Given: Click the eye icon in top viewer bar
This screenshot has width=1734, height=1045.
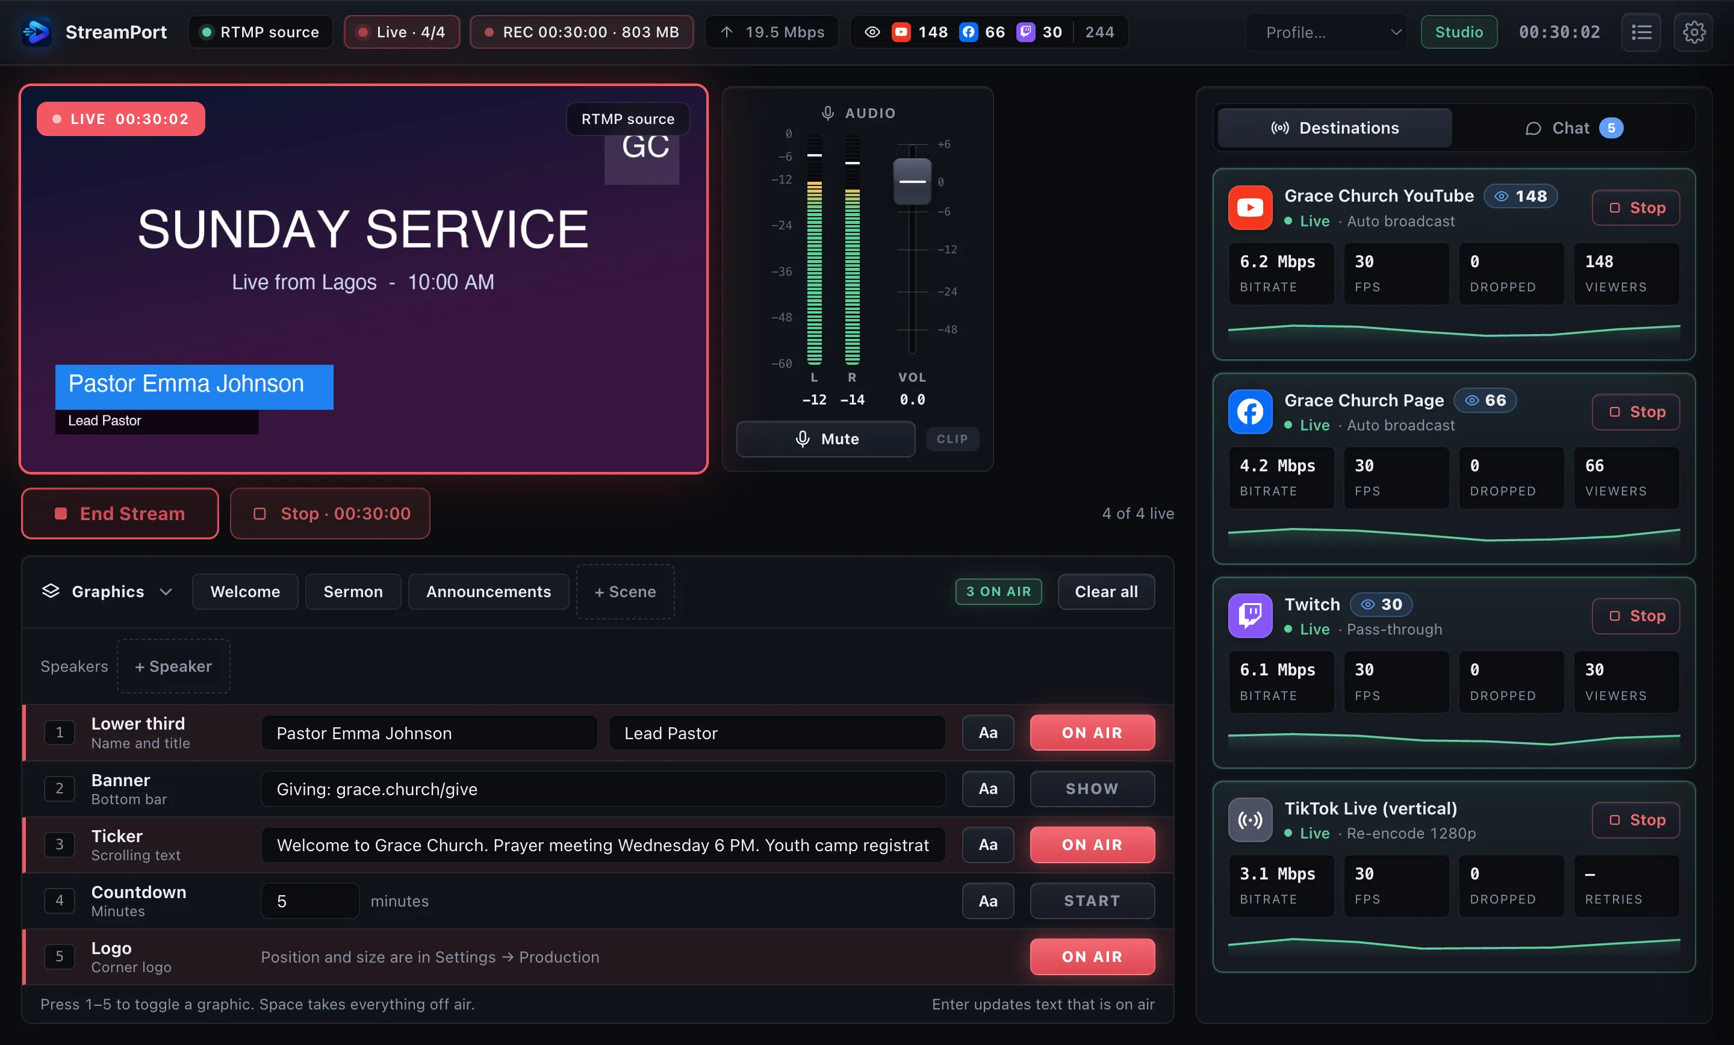Looking at the screenshot, I should click(x=872, y=33).
